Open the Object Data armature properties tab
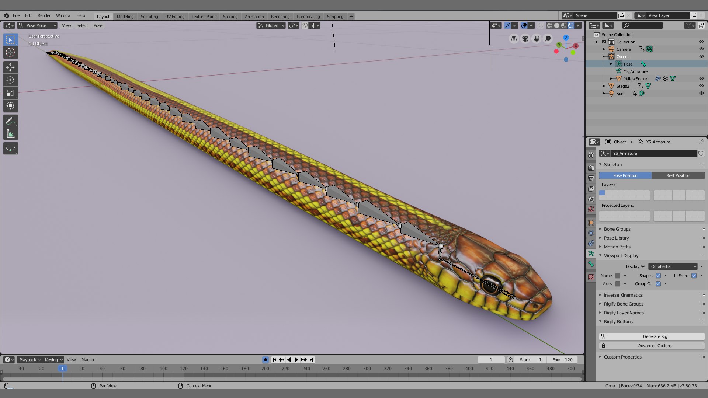The image size is (708, 398). 591,254
